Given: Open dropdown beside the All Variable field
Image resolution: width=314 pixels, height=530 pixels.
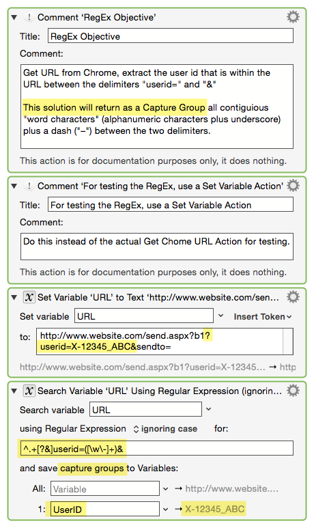Looking at the screenshot, I should pos(166,489).
